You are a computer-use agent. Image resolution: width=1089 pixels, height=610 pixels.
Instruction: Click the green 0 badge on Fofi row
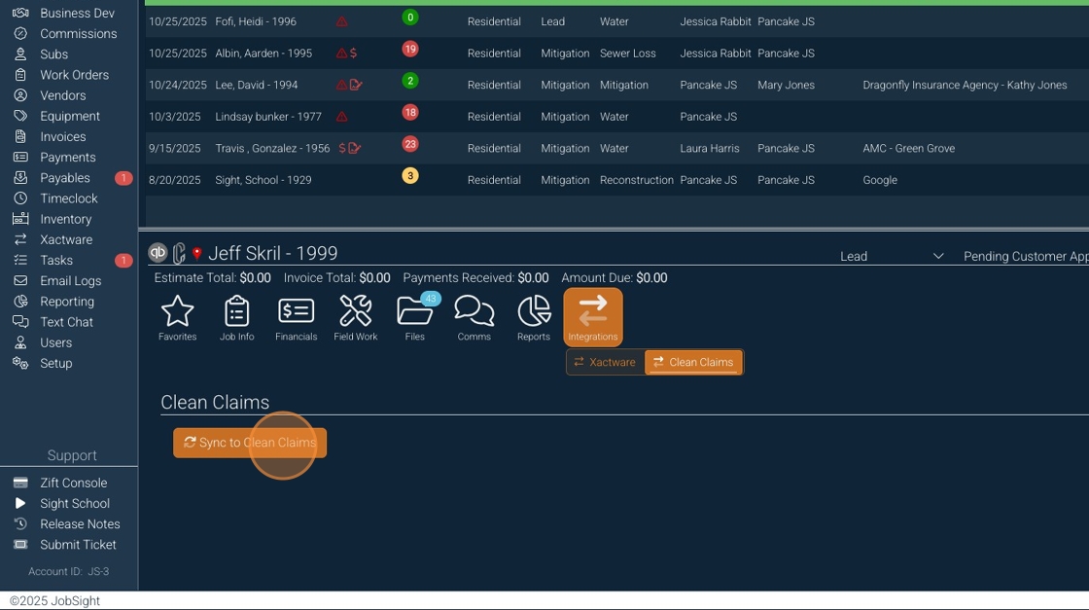click(x=410, y=18)
